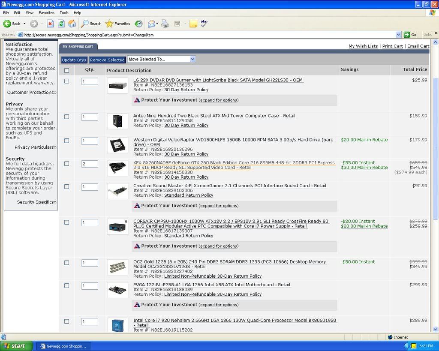Print the page with the printer icon
439x351 pixels.
165,24
